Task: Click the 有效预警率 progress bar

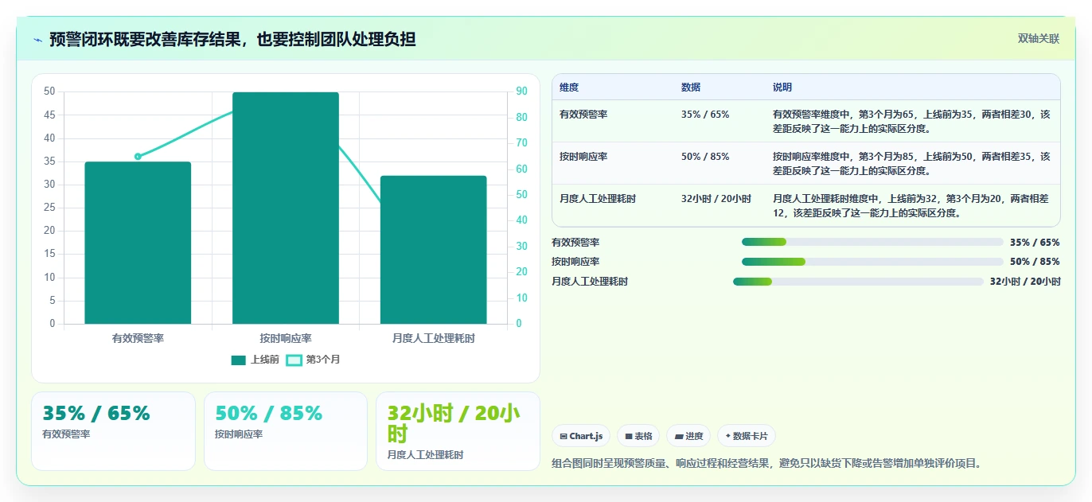Action: pos(872,242)
